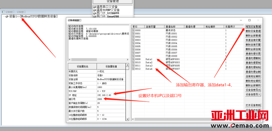
Task: Select the icon of channel row 0006
Action: coord(133,50)
